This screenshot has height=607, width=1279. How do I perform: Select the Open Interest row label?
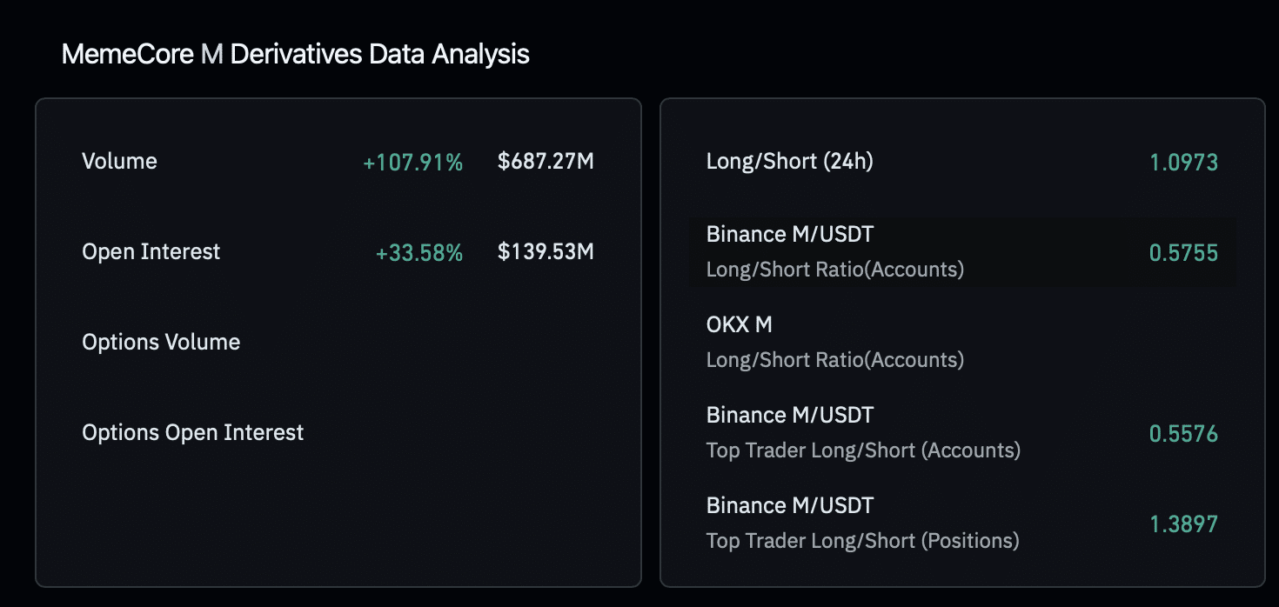click(x=151, y=251)
